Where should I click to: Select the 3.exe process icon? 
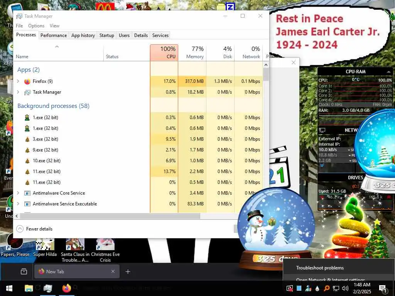tap(27, 139)
